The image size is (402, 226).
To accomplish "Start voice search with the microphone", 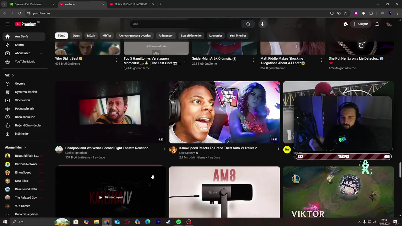I will pyautogui.click(x=263, y=24).
